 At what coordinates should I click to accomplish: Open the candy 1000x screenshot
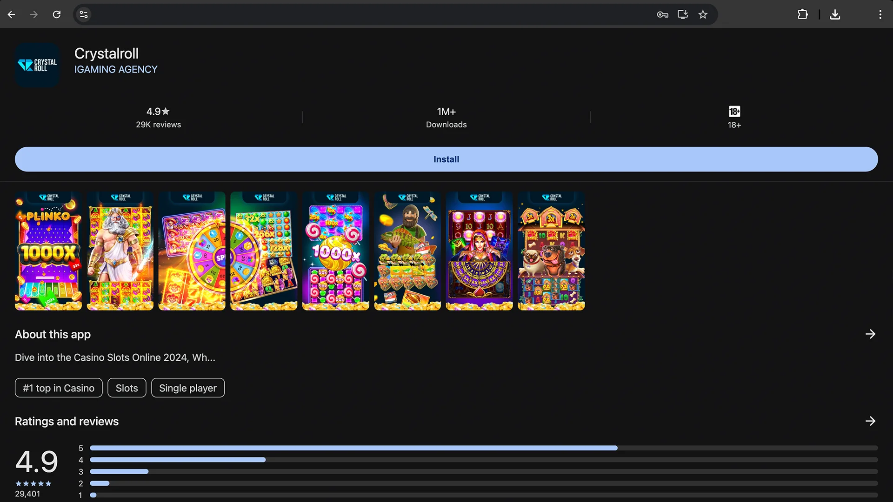[336, 251]
